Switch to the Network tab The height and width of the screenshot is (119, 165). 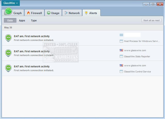(72, 13)
